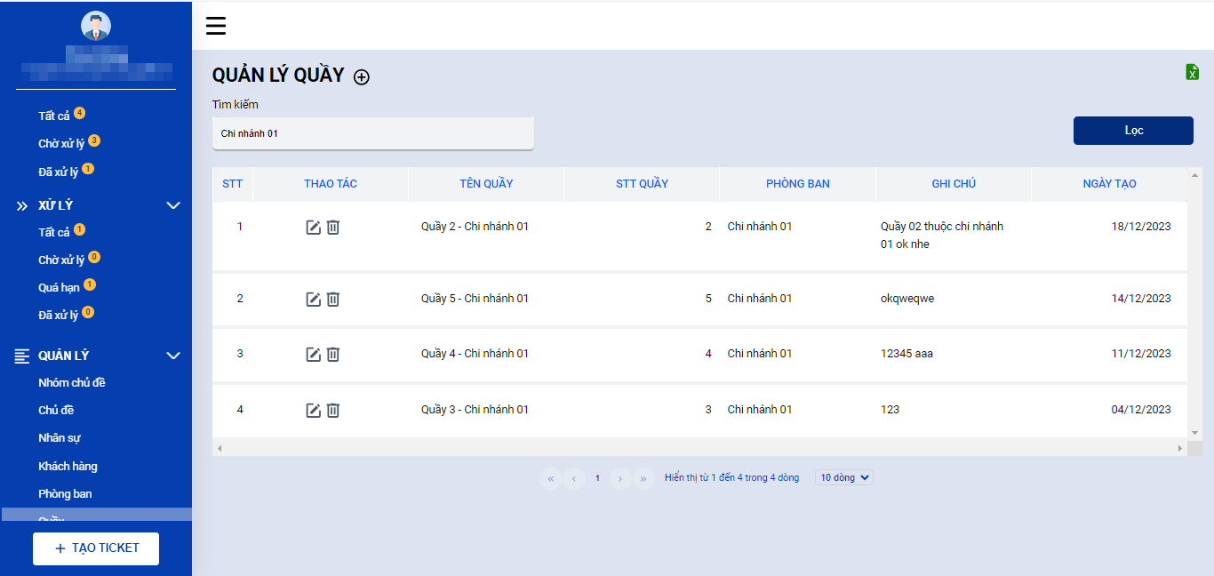Go to last page pagination button
Image resolution: width=1214 pixels, height=576 pixels.
pos(643,478)
